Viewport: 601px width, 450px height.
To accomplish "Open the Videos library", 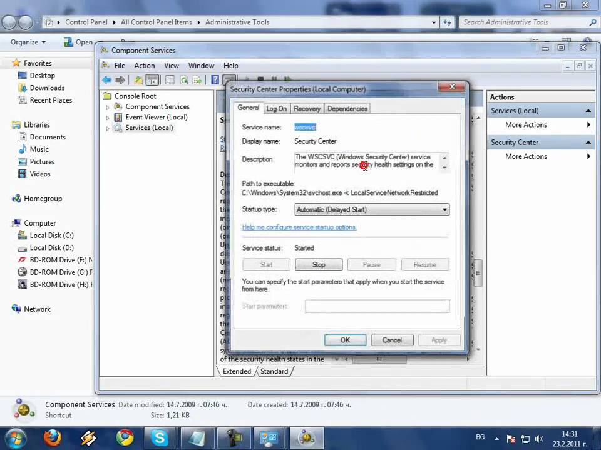I will (x=34, y=174).
